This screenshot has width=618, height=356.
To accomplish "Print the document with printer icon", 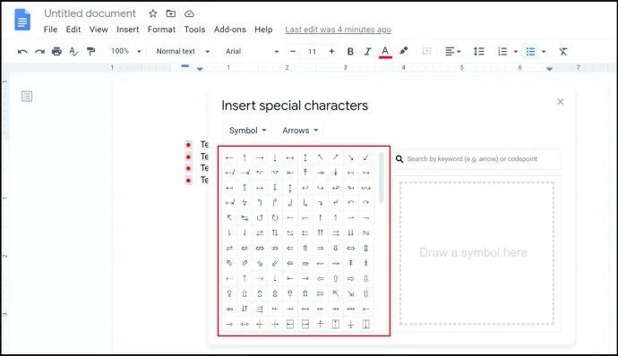I will click(56, 52).
